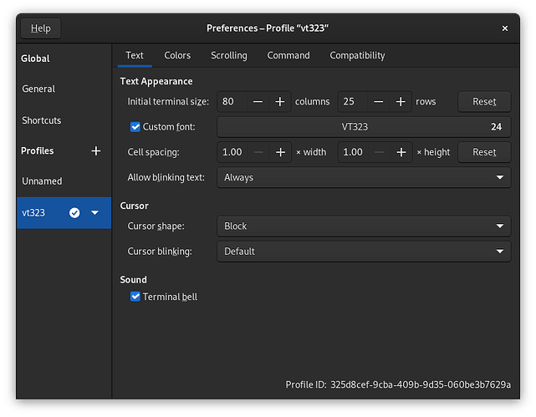Open the Allow blinking text dropdown
Screen dimensions: 536x417
pos(364,177)
